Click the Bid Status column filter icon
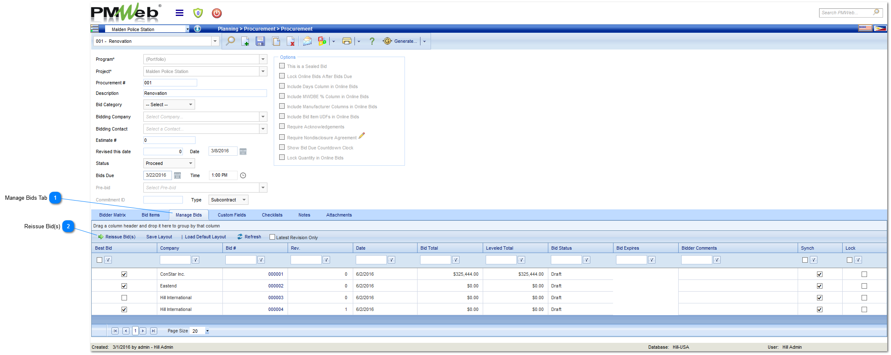This screenshot has height=355, width=891. (x=587, y=260)
